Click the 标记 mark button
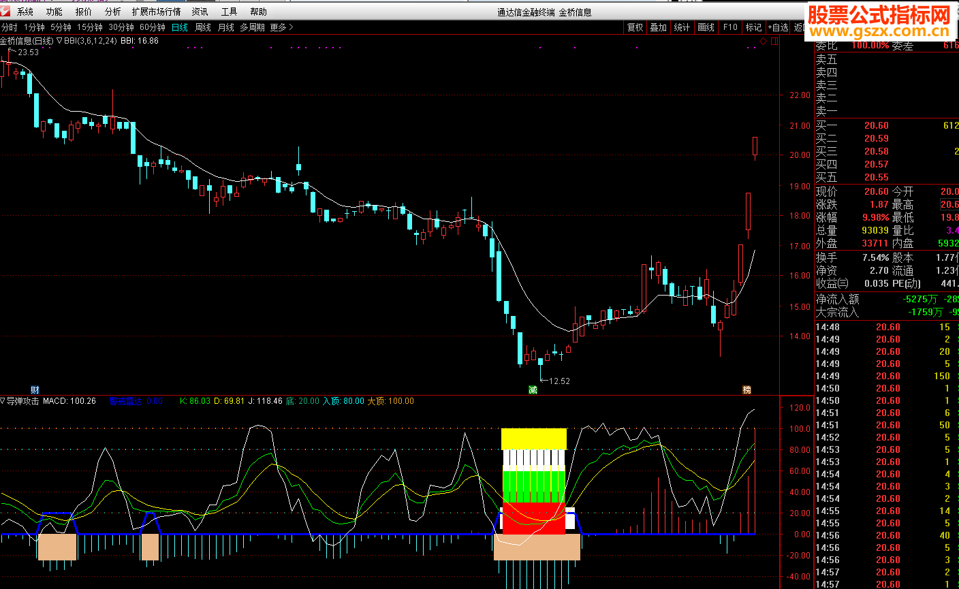Viewport: 959px width, 589px height. [753, 27]
